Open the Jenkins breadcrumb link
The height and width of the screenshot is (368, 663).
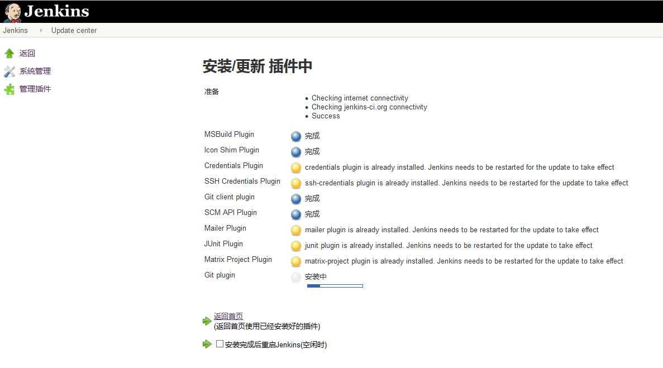[x=15, y=30]
